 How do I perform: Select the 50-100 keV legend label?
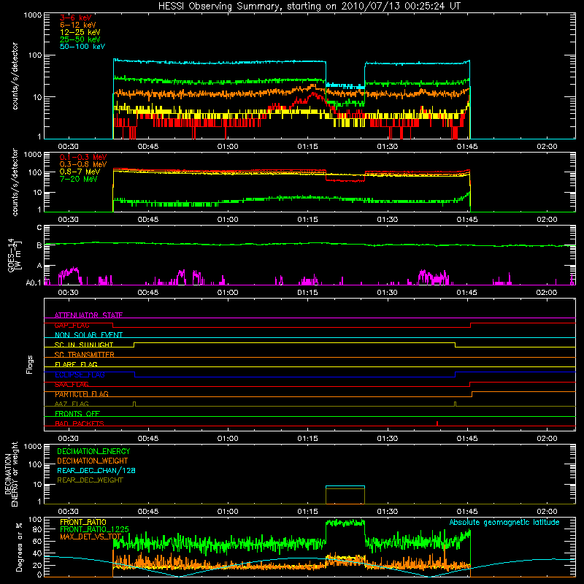pyautogui.click(x=82, y=46)
